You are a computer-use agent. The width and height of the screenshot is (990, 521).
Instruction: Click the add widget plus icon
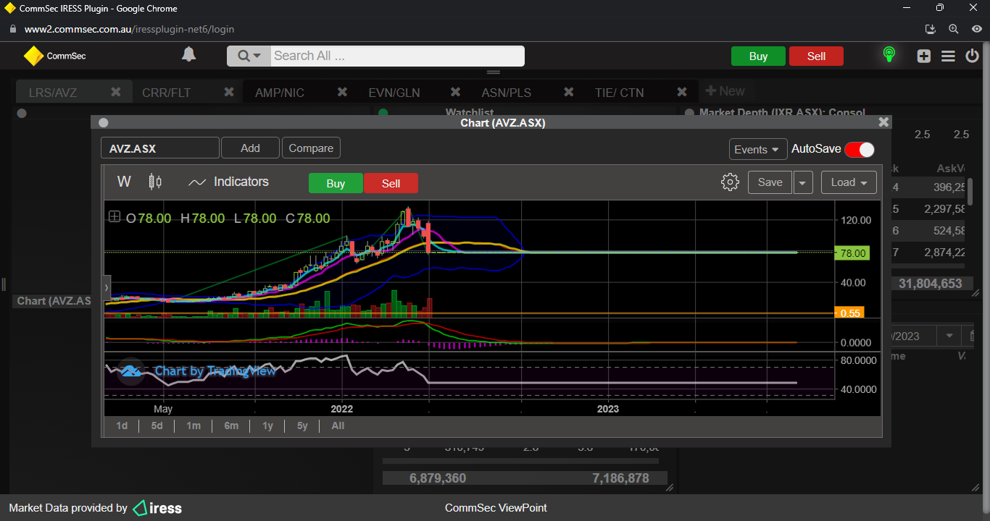[x=923, y=56]
